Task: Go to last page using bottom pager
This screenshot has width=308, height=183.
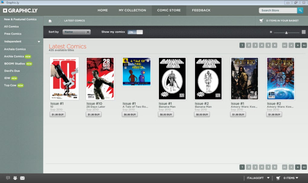Action: (304, 167)
